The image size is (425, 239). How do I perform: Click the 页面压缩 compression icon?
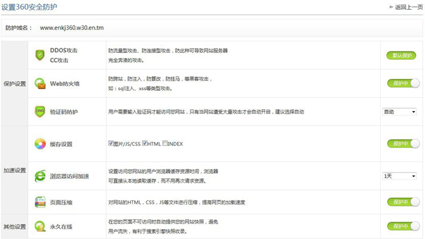[40, 202]
